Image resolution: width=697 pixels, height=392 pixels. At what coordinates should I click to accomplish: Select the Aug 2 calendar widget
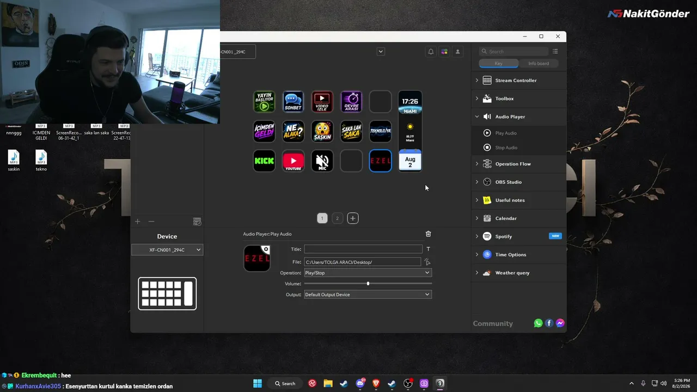410,161
